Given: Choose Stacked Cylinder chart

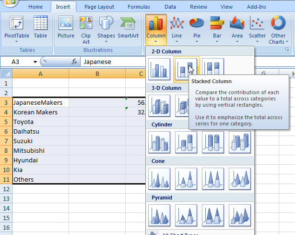Looking at the screenshot, I should (186, 142).
